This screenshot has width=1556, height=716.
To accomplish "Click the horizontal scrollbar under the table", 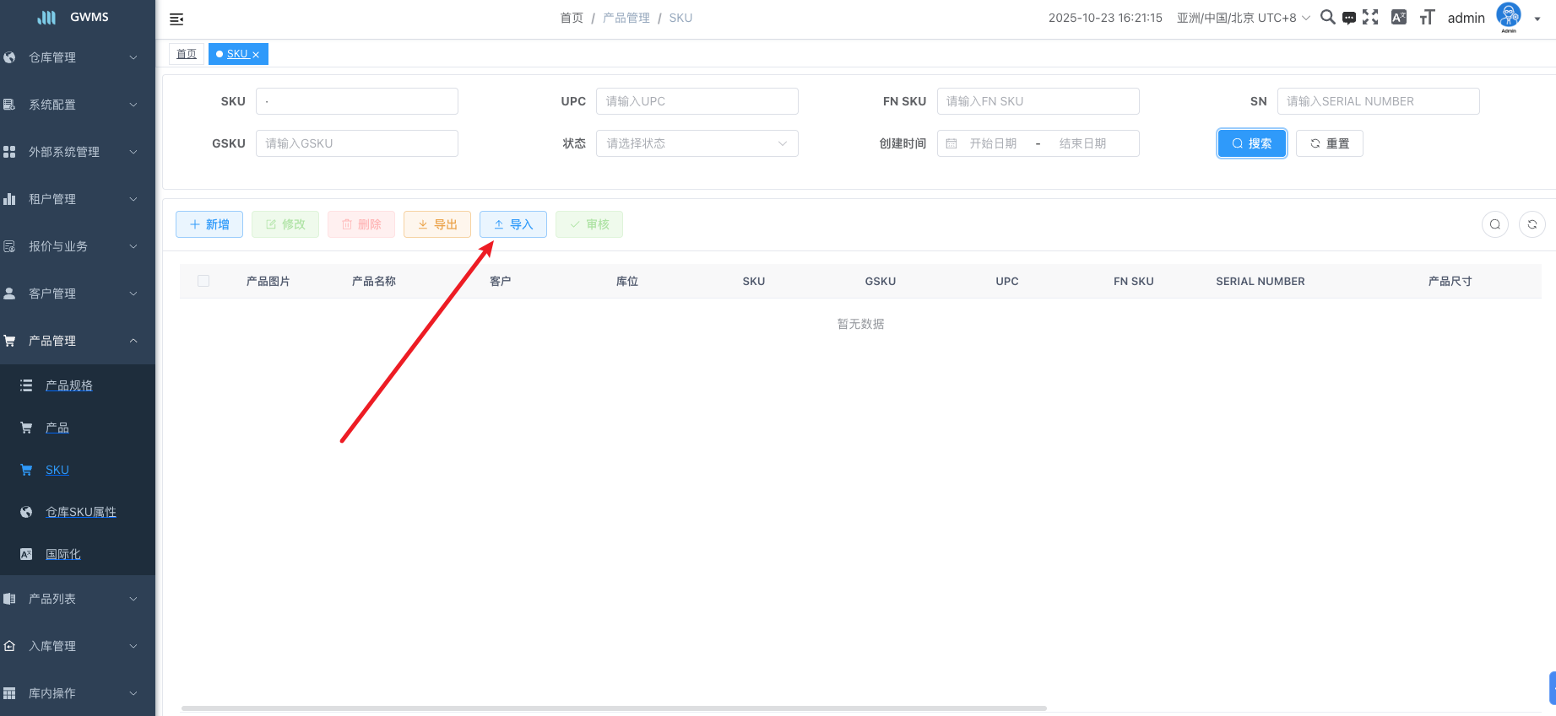I will tap(614, 708).
